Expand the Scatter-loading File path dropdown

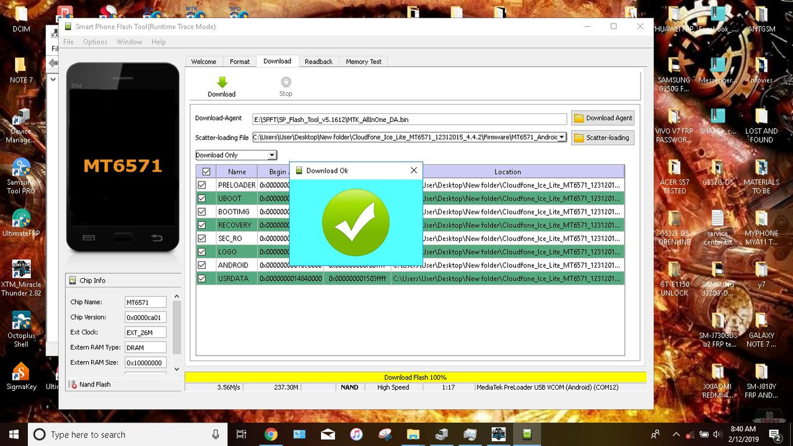pyautogui.click(x=562, y=138)
